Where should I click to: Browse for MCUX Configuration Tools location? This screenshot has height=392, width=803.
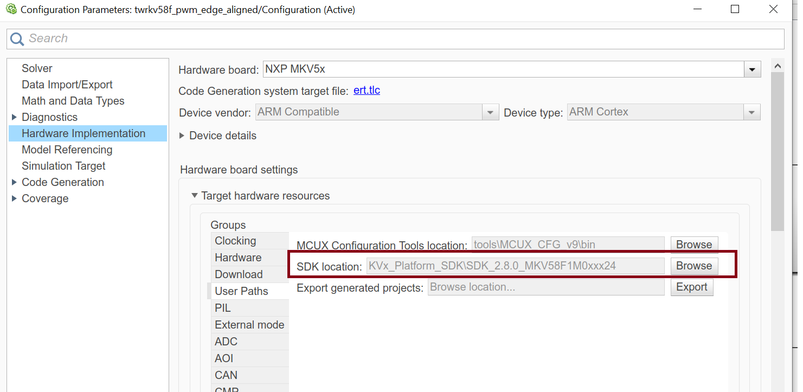point(693,245)
